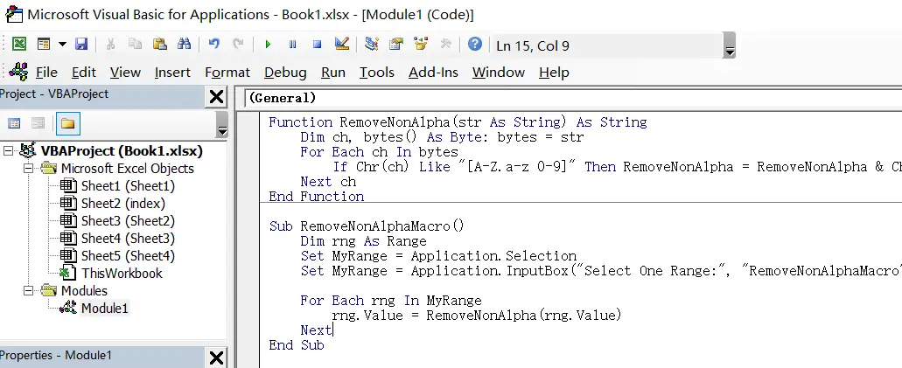Image resolution: width=902 pixels, height=368 pixels.
Task: Open the Project Explorer toolbar icon
Action: tap(372, 44)
